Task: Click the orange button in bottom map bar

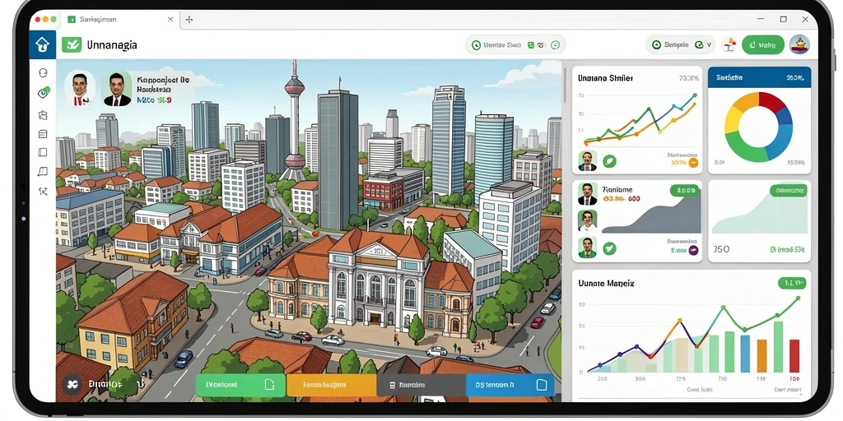Action: 331,385
